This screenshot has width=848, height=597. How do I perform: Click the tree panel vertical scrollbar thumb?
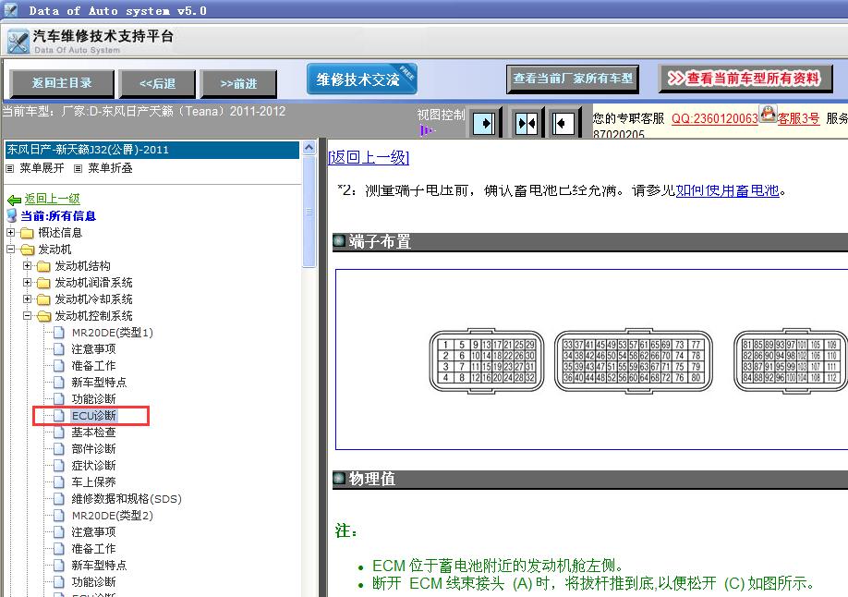pyautogui.click(x=309, y=212)
